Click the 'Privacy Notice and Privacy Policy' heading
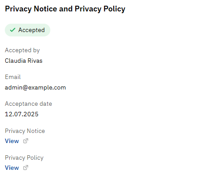This screenshot has width=199, height=179. click(x=65, y=9)
